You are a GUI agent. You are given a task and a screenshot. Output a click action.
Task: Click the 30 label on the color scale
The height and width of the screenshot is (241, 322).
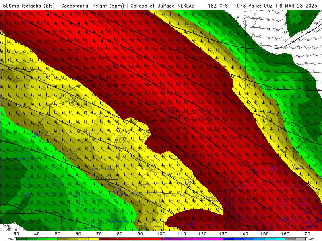[16, 234]
